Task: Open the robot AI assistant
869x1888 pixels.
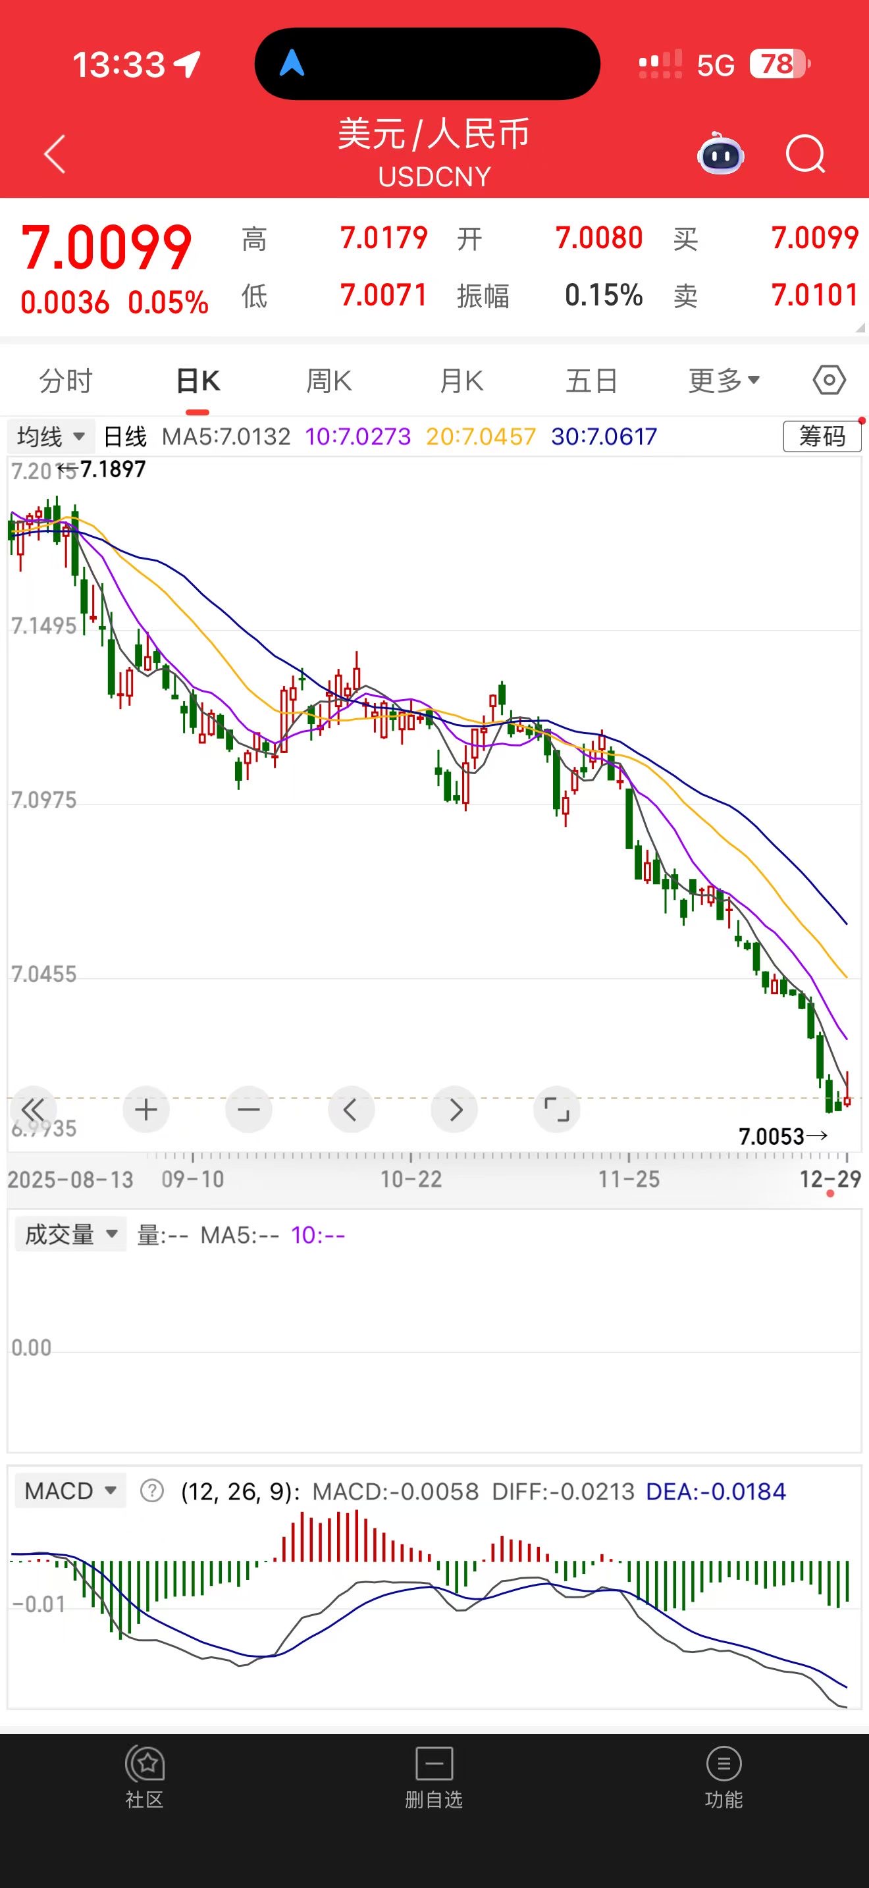Action: pyautogui.click(x=721, y=155)
